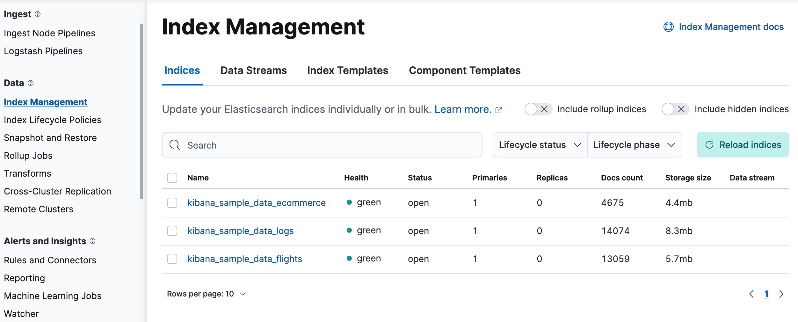Open the kibana_sample_data_flights index
This screenshot has height=322, width=798.
click(x=244, y=259)
